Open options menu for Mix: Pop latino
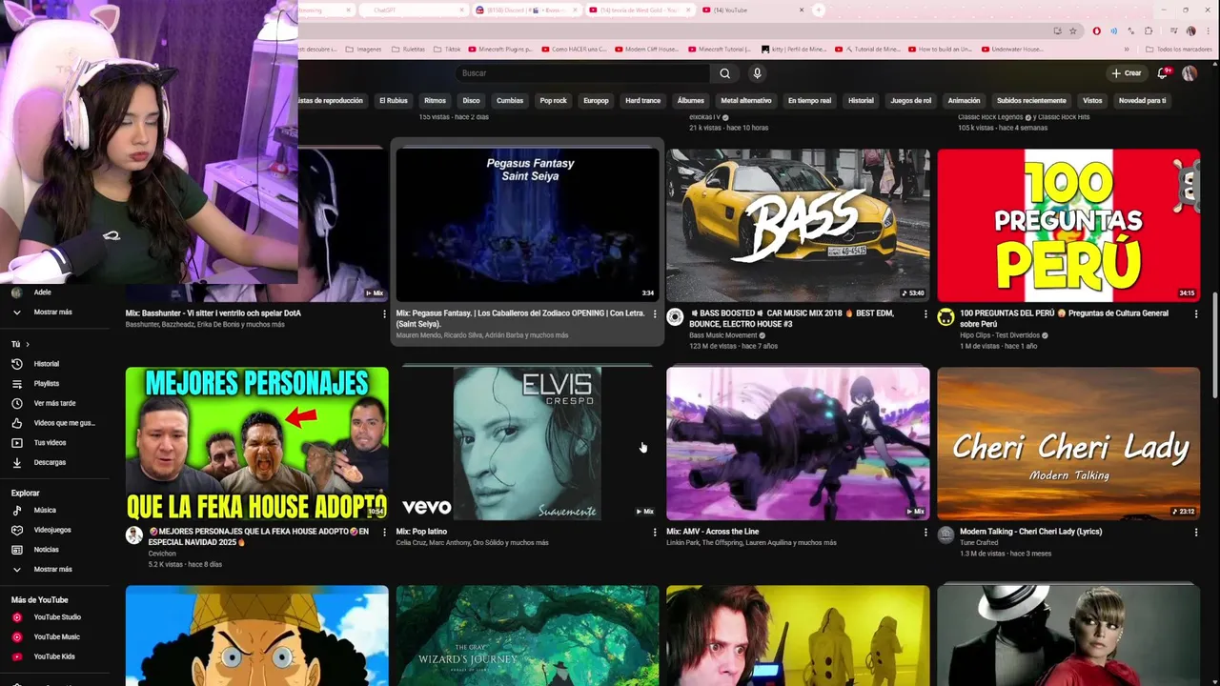Image resolution: width=1220 pixels, height=686 pixels. [655, 532]
